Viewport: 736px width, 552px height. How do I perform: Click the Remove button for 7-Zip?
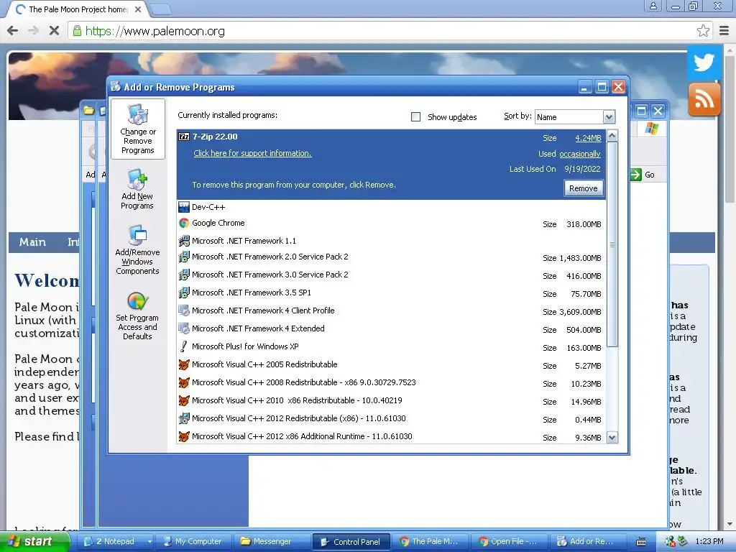pos(583,188)
